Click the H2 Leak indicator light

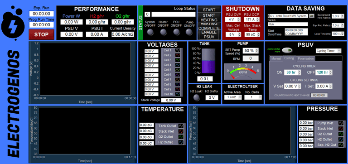(x=196, y=98)
